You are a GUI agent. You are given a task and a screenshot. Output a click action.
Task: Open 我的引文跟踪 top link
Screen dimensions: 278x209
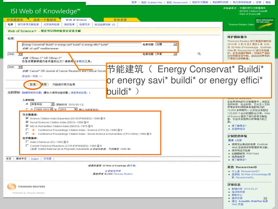tap(200, 2)
